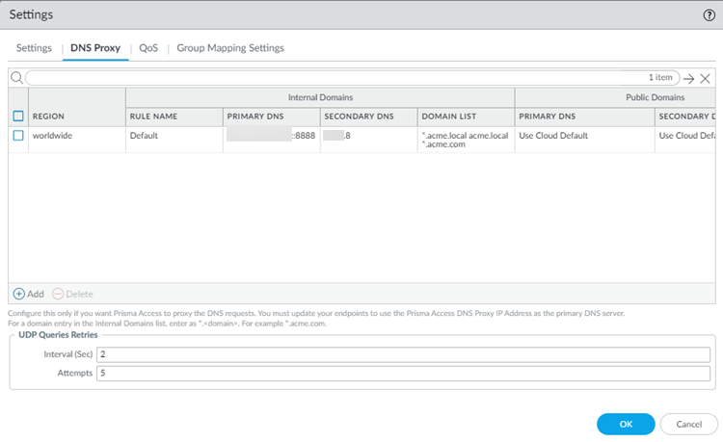723x442 pixels.
Task: Click the arrow icon next to search
Action: click(x=688, y=78)
